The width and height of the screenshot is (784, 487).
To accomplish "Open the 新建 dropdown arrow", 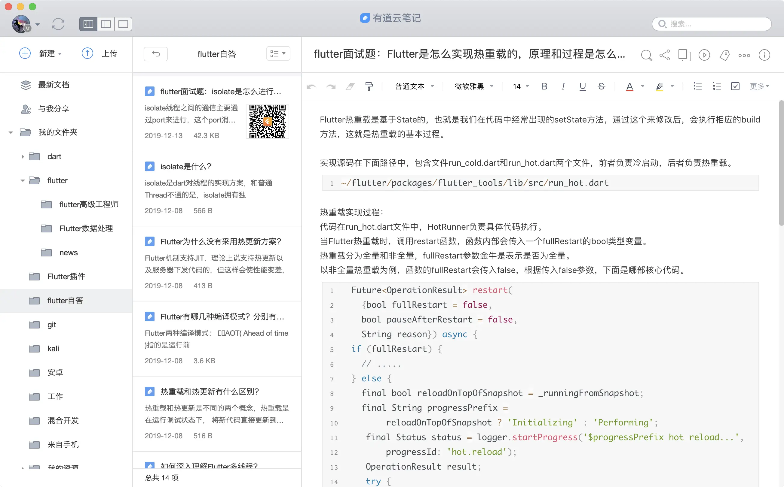I will (60, 54).
